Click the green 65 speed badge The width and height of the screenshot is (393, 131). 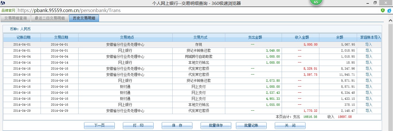(x=316, y=2)
